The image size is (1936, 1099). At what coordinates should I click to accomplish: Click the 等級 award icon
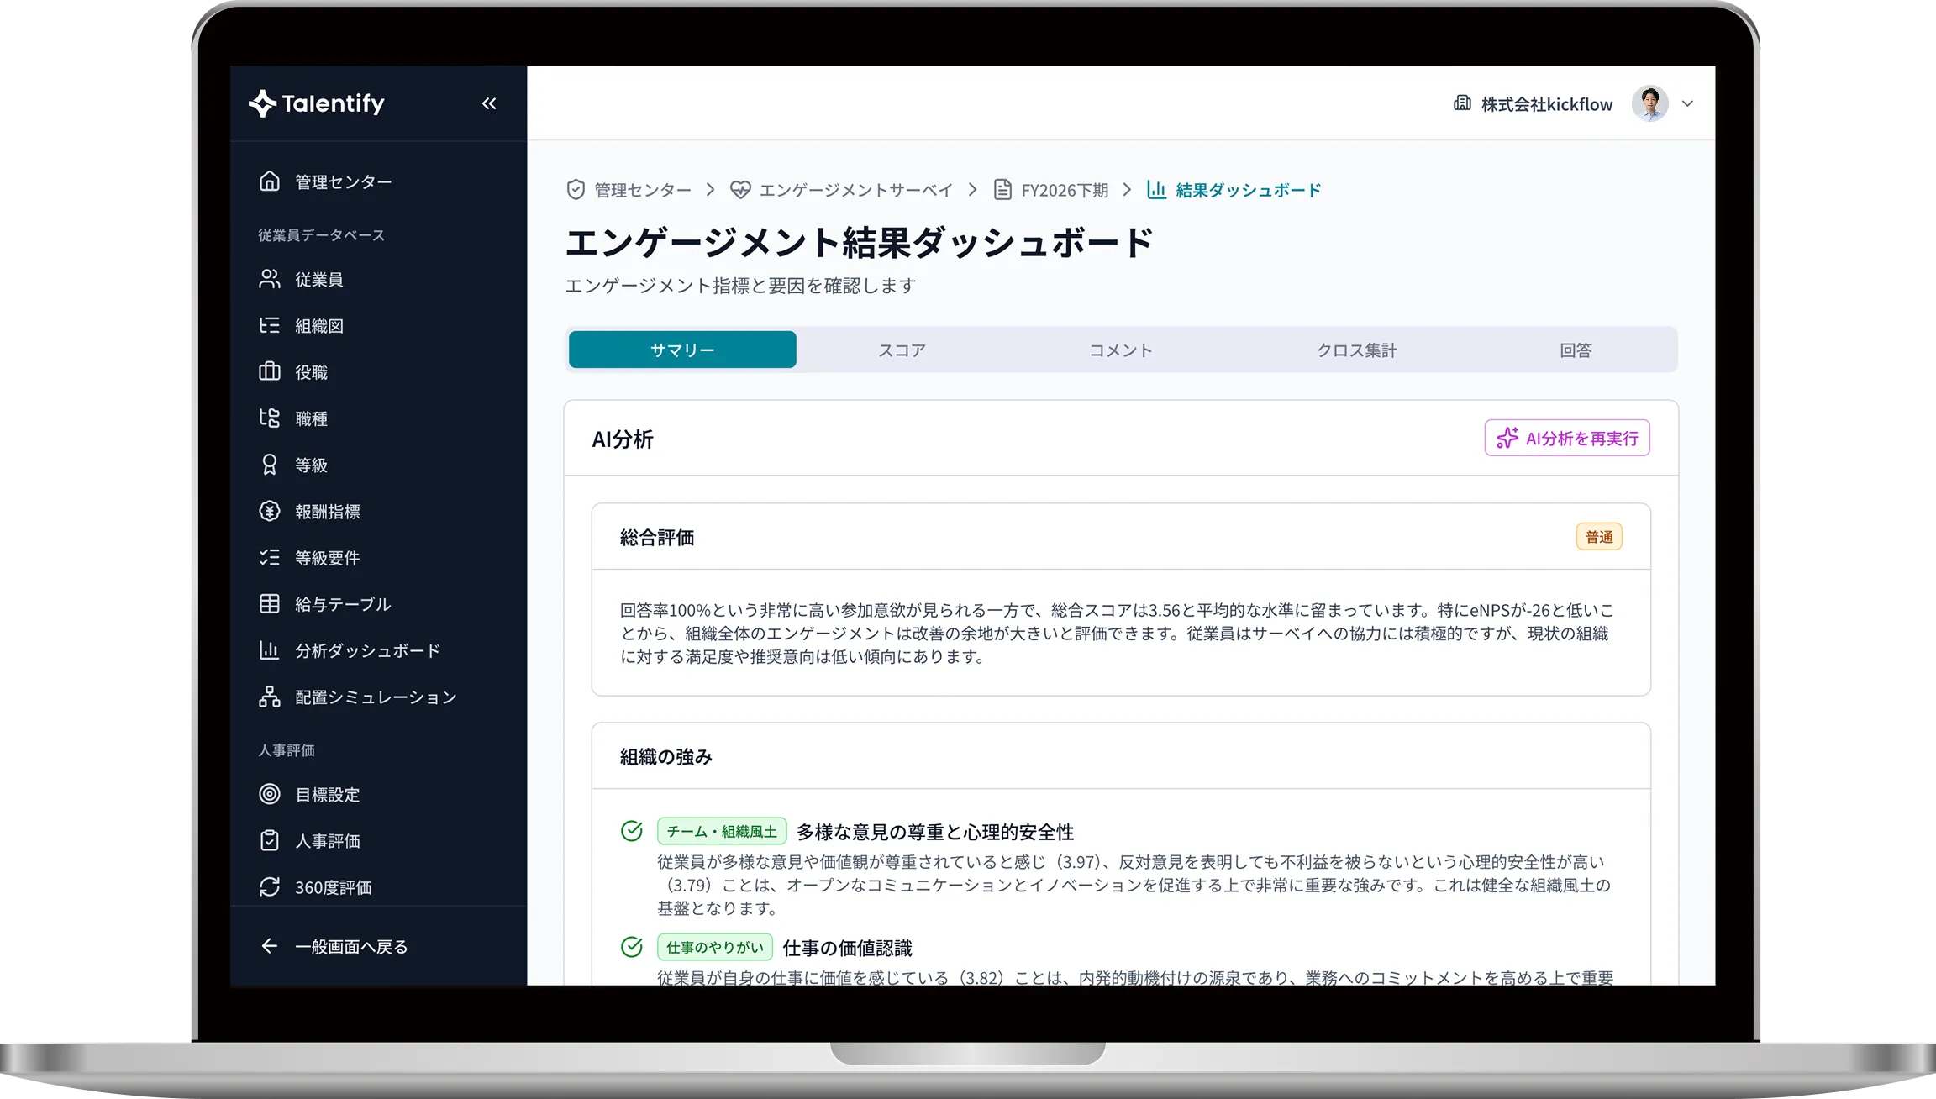point(270,465)
